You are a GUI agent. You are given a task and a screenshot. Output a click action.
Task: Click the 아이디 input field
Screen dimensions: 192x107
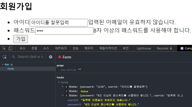59,23
